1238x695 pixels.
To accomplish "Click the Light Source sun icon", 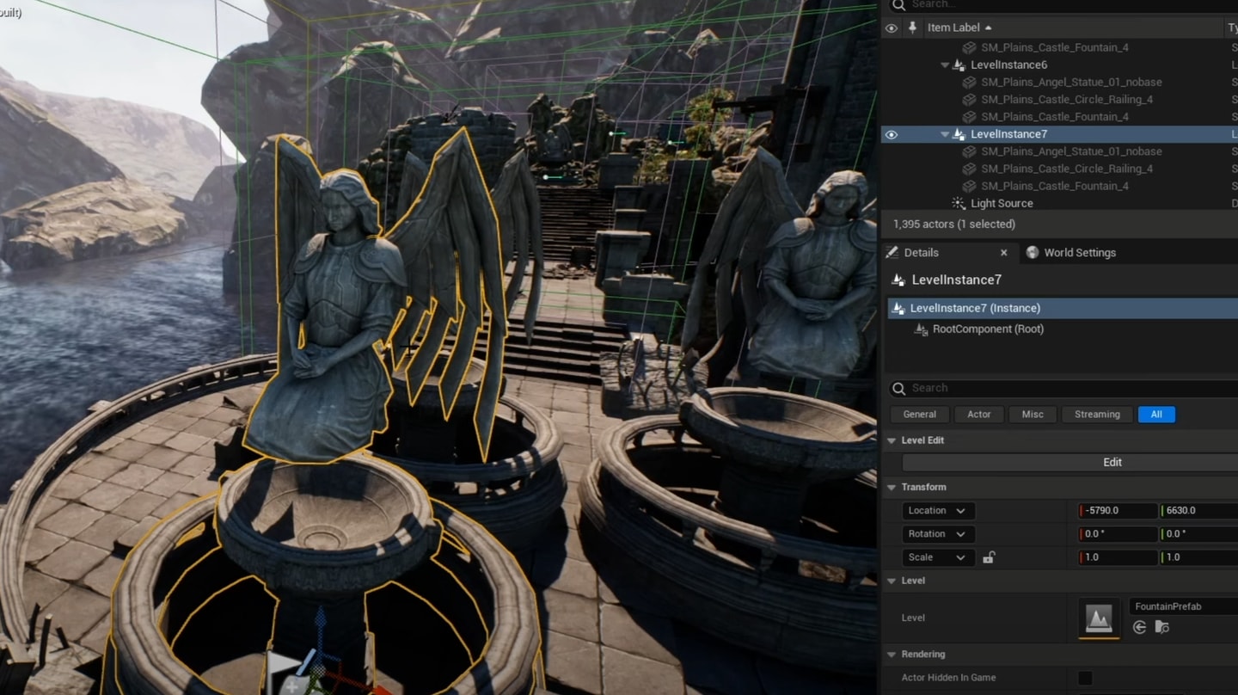I will point(959,203).
